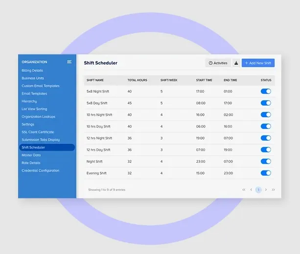Screen dimensions: 300x254
Task: Open Rate Details page
Action: click(31, 163)
